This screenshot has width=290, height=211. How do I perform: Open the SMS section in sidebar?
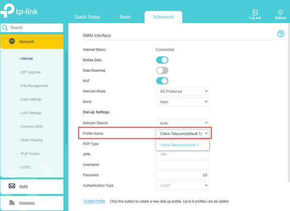click(x=32, y=186)
